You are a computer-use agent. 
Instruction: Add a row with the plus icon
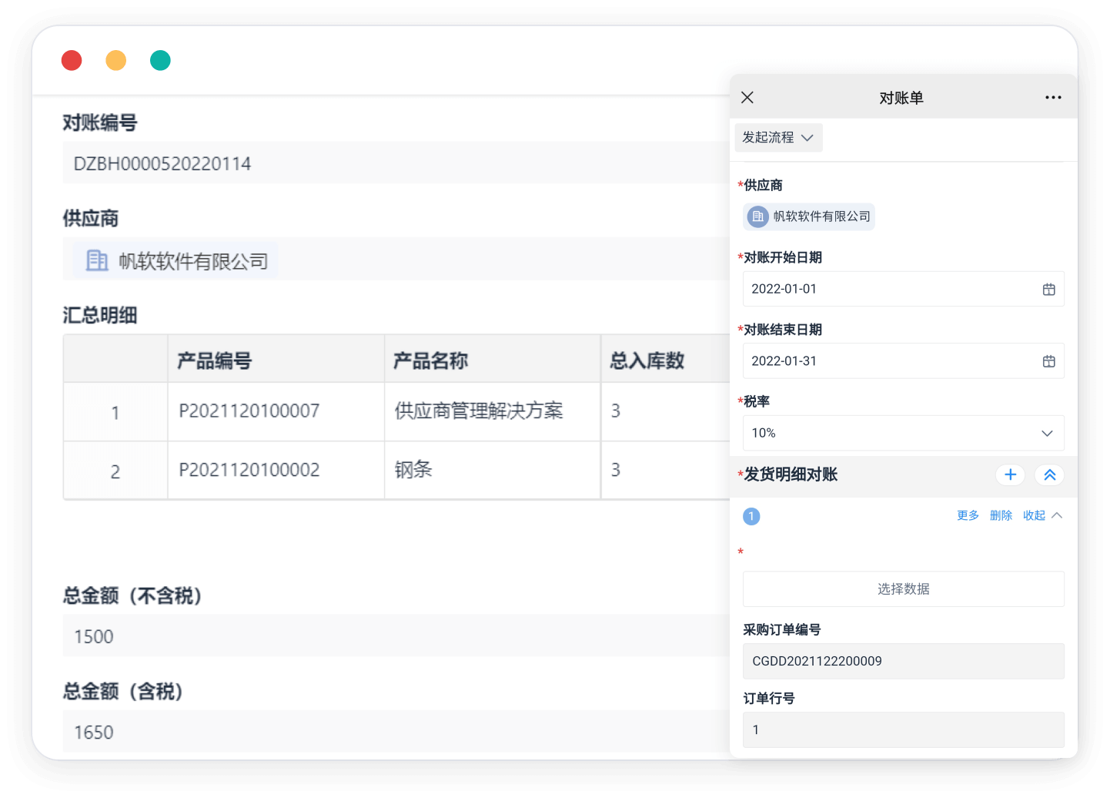point(1010,475)
